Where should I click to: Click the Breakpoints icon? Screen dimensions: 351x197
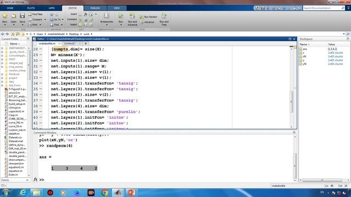point(106,16)
